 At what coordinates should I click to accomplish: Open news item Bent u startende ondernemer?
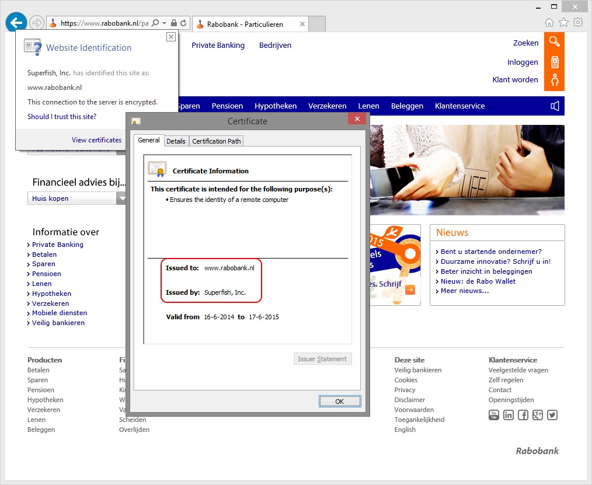tap(491, 252)
